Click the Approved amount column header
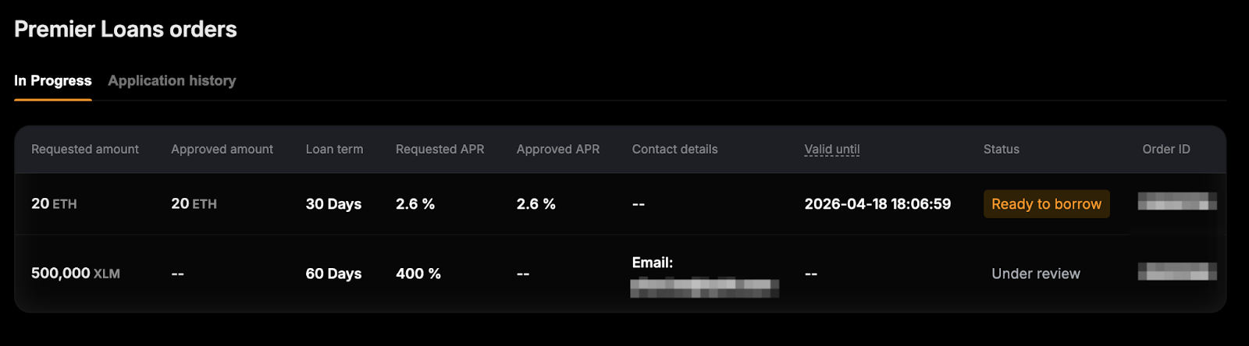1249x346 pixels. point(222,150)
